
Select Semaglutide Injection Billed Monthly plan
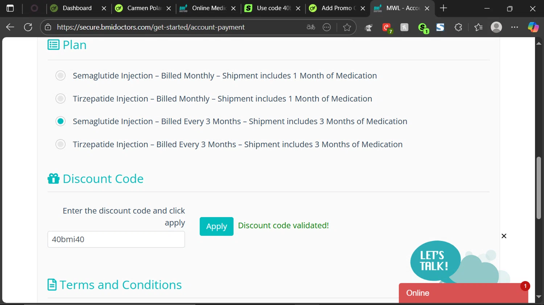click(61, 76)
